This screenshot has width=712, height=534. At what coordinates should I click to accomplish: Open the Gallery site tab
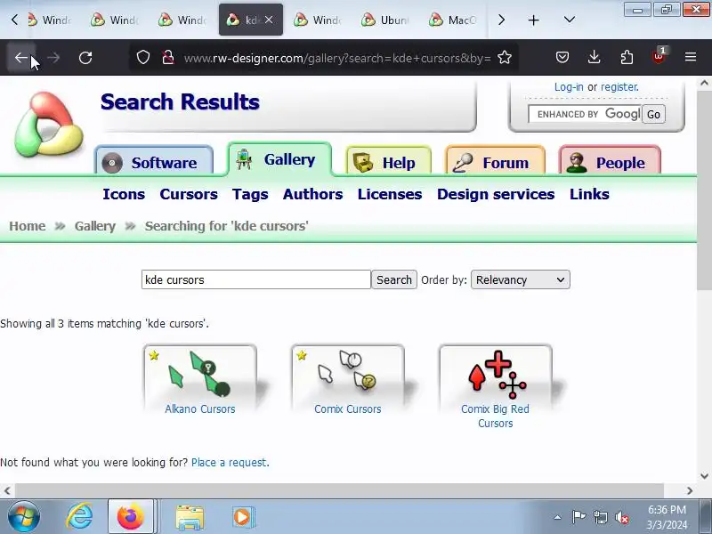[279, 159]
